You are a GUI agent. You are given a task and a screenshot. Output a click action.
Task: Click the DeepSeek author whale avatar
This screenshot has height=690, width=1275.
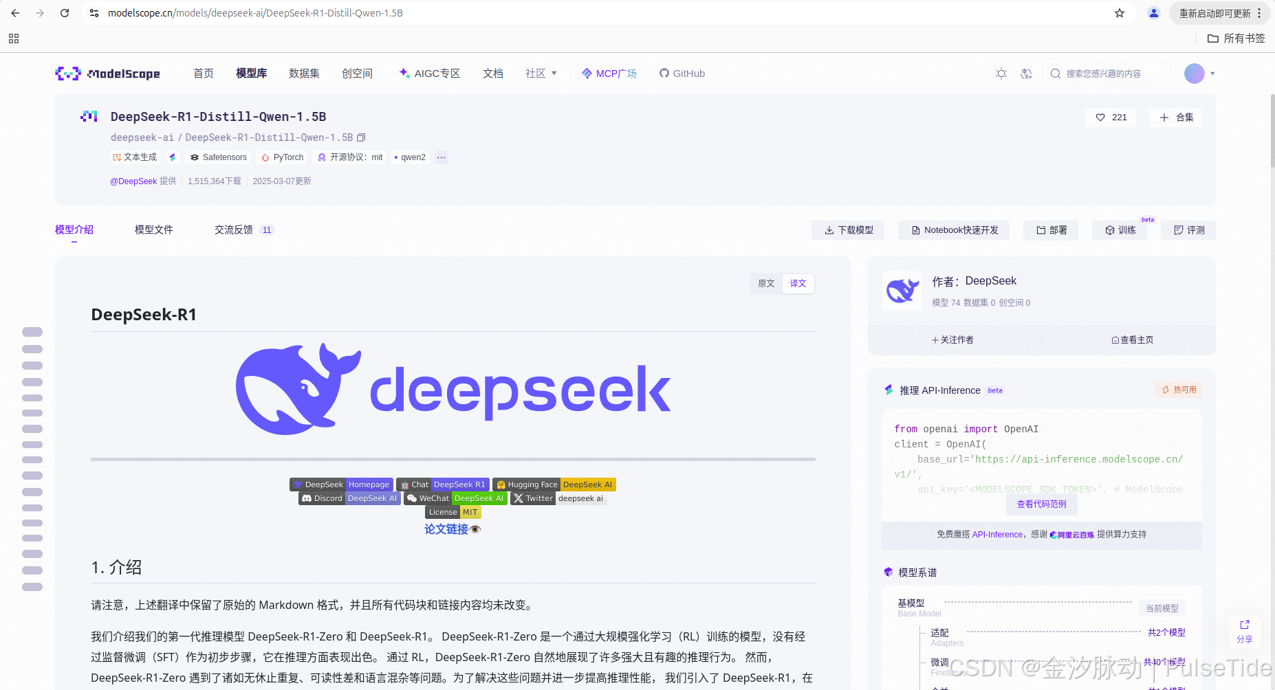902,291
